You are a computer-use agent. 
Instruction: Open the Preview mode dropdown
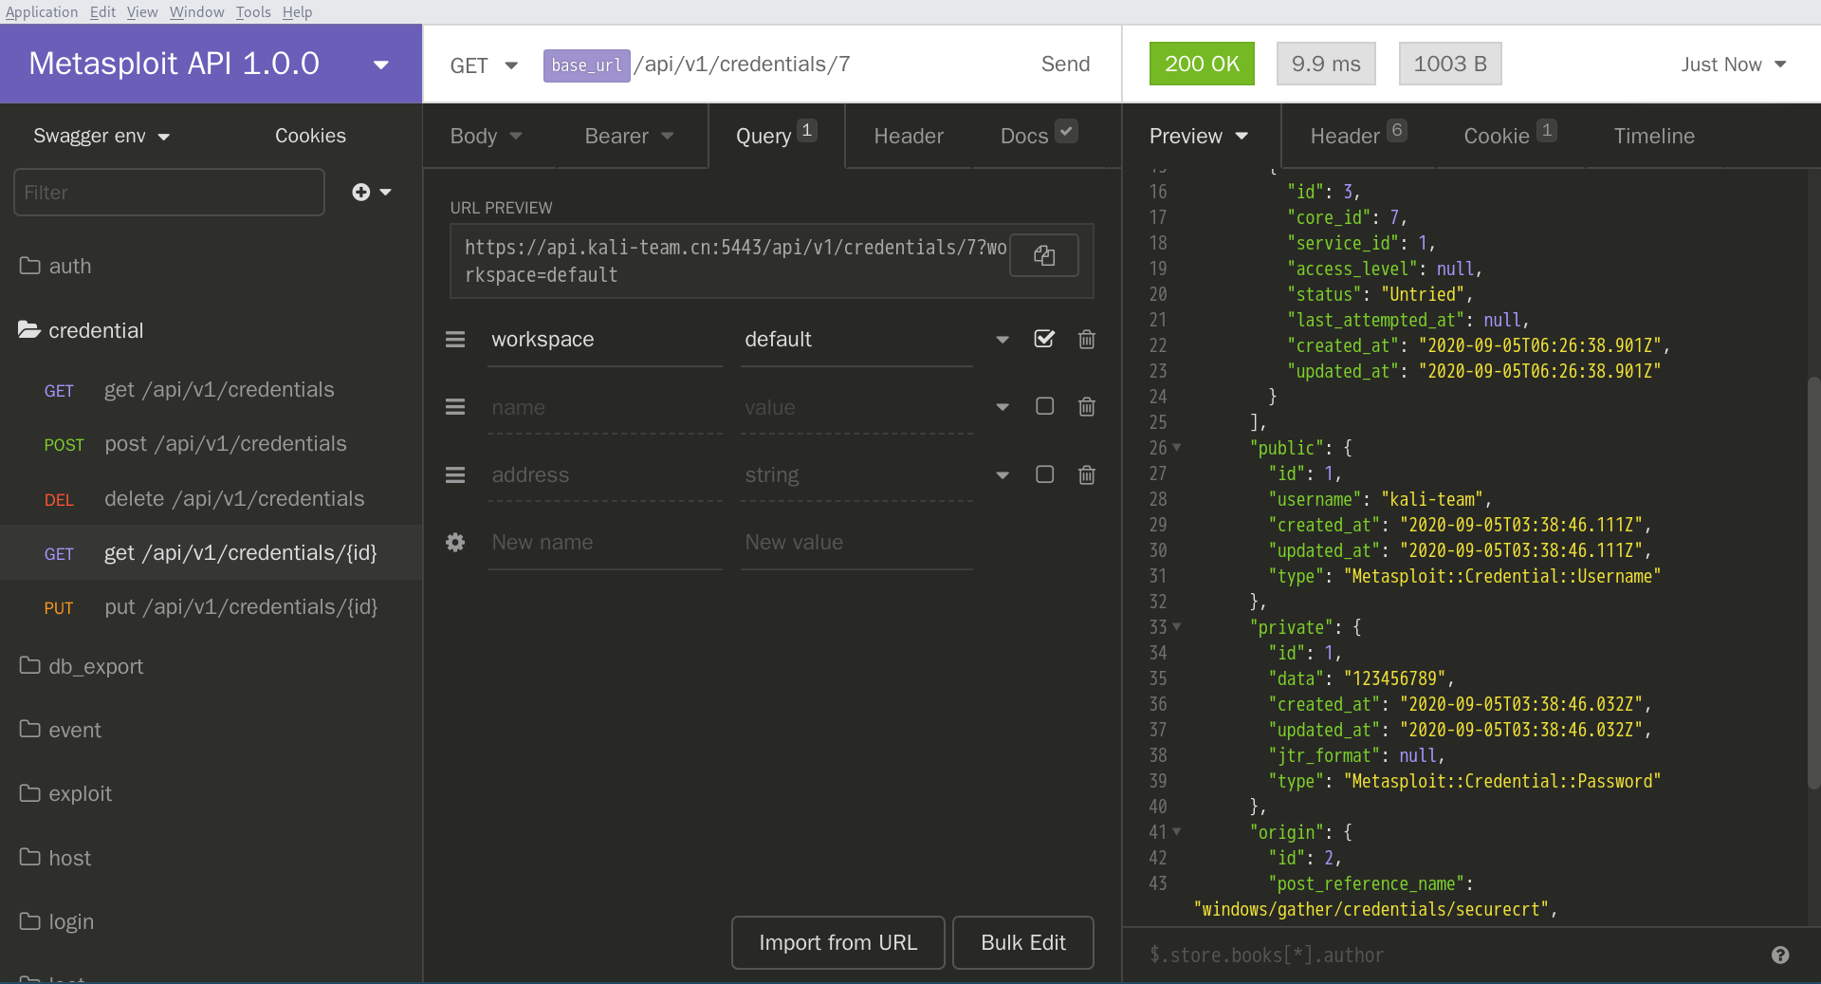pyautogui.click(x=1199, y=136)
